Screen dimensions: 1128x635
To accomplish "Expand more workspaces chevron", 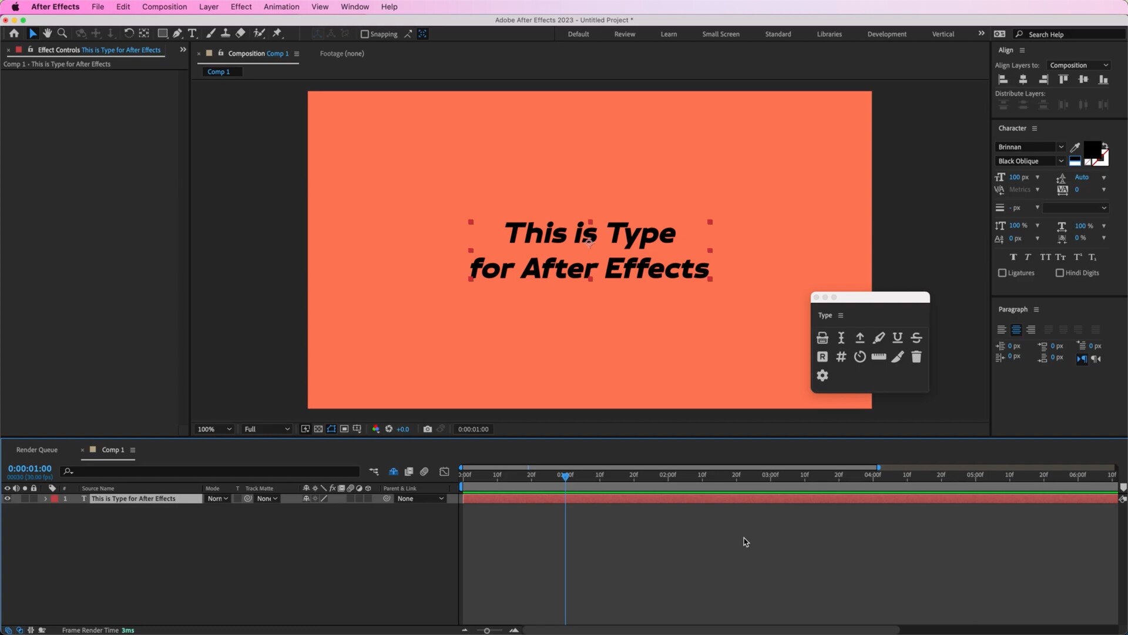I will coord(981,34).
